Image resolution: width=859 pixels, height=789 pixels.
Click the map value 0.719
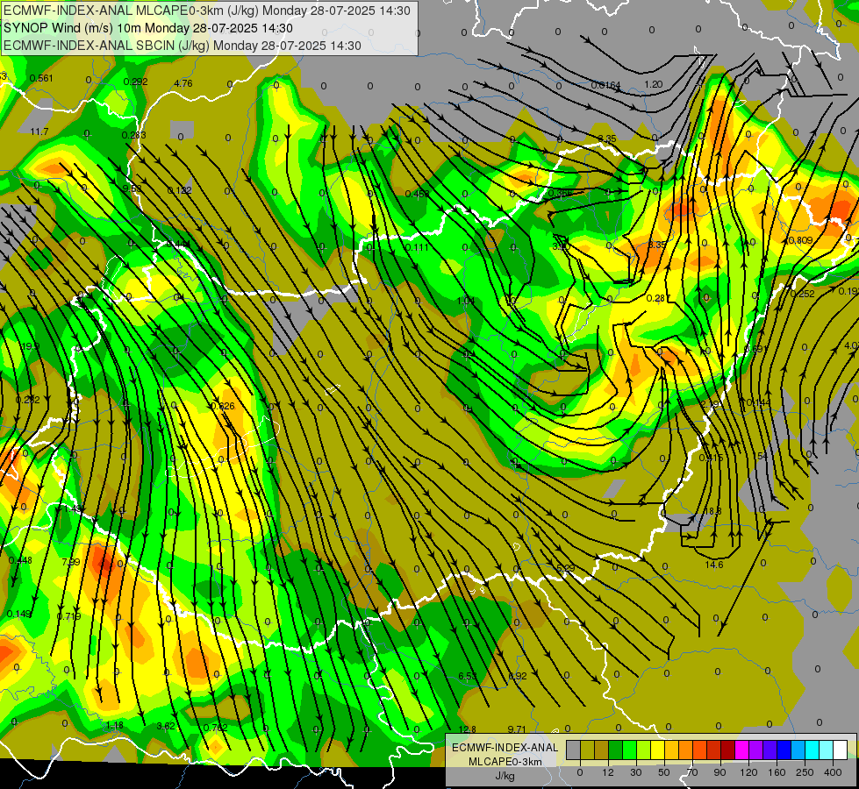(69, 616)
